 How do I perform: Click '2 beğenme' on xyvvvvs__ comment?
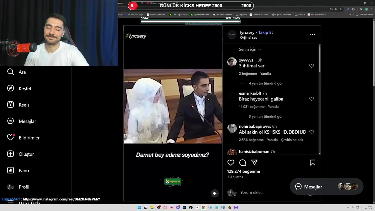point(248,74)
